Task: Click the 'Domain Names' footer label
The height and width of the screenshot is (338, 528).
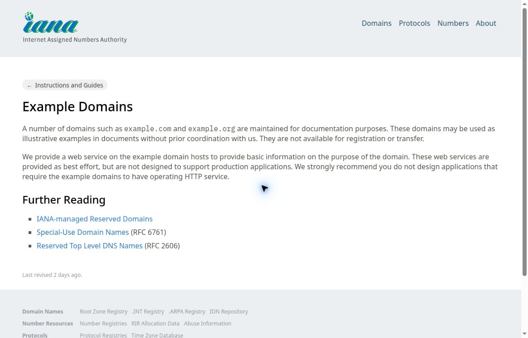Action: tap(43, 312)
